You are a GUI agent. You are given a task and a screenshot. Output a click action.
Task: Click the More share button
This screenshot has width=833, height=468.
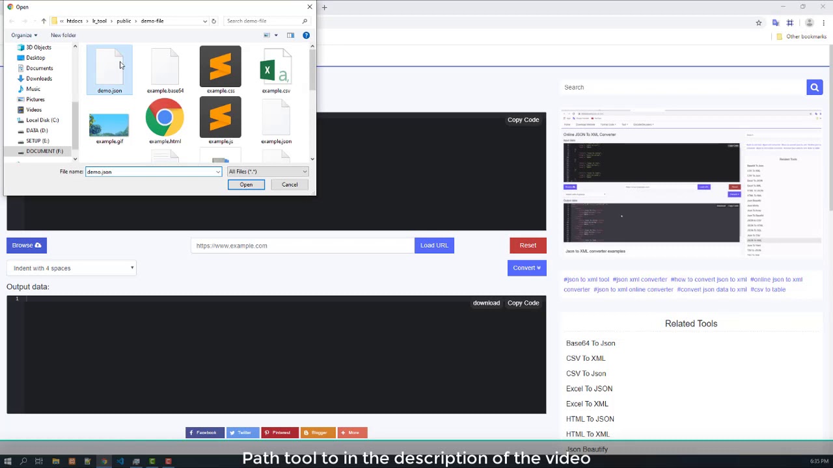point(352,433)
